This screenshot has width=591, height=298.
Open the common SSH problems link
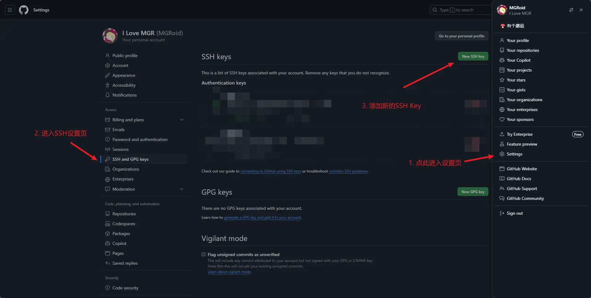point(348,171)
